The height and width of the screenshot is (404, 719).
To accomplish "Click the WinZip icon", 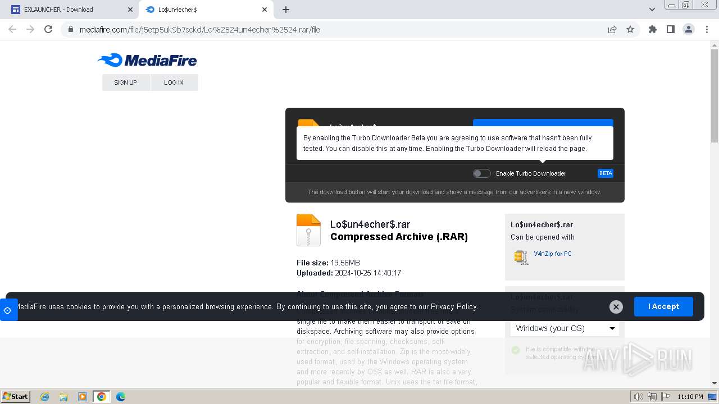I will pyautogui.click(x=521, y=257).
